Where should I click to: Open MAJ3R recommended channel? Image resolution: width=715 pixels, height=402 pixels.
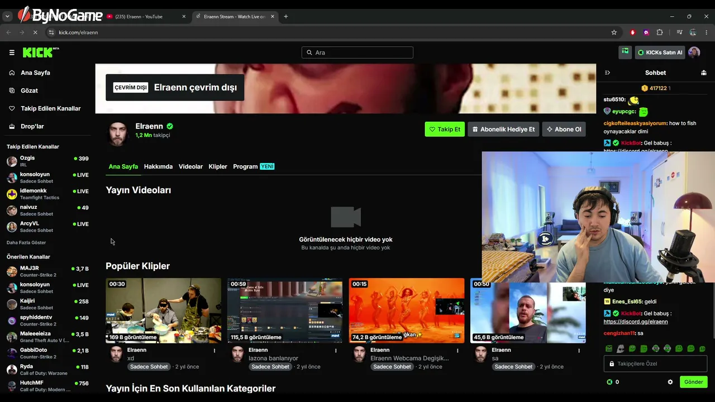(x=47, y=271)
